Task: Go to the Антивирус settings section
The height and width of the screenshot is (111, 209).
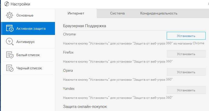Action: pyautogui.click(x=25, y=42)
